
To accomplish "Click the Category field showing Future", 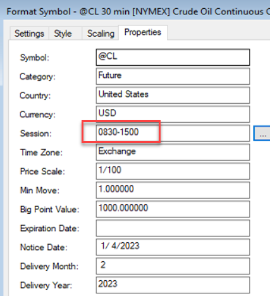I will click(173, 77).
